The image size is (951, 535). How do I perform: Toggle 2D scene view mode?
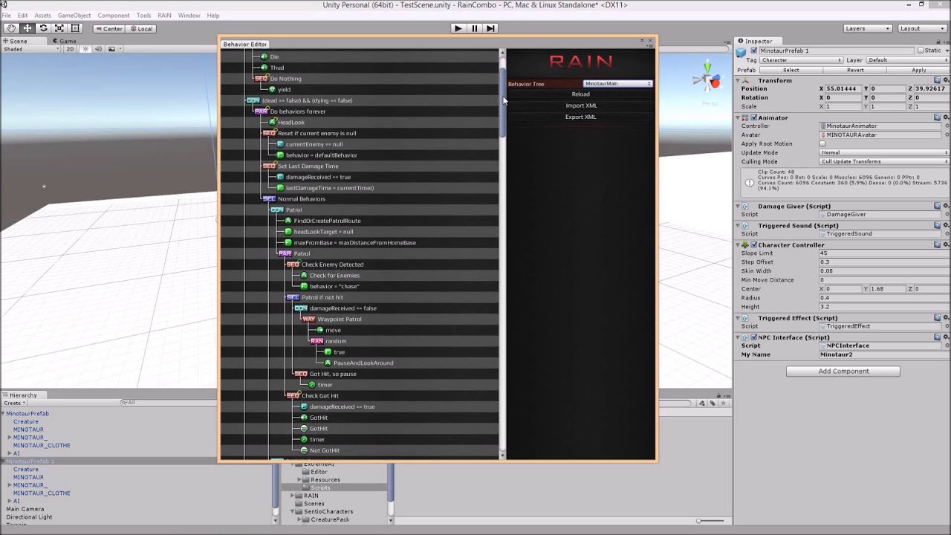point(70,49)
